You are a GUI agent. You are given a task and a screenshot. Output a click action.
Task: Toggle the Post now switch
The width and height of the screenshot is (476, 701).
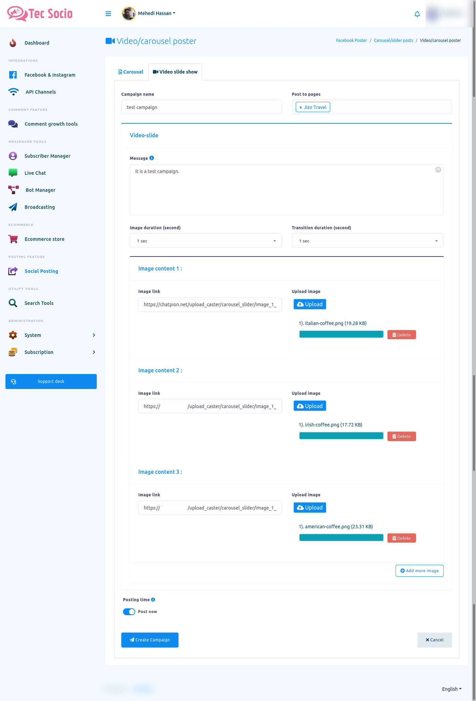(129, 612)
